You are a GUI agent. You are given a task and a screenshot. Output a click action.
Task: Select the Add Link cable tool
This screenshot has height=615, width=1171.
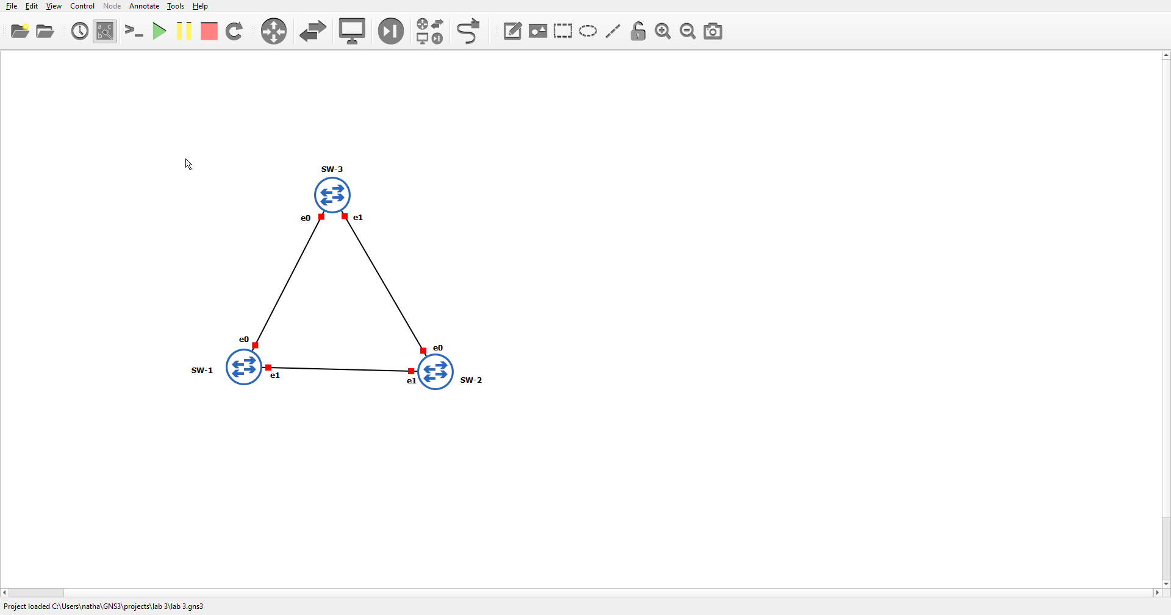[x=468, y=31]
